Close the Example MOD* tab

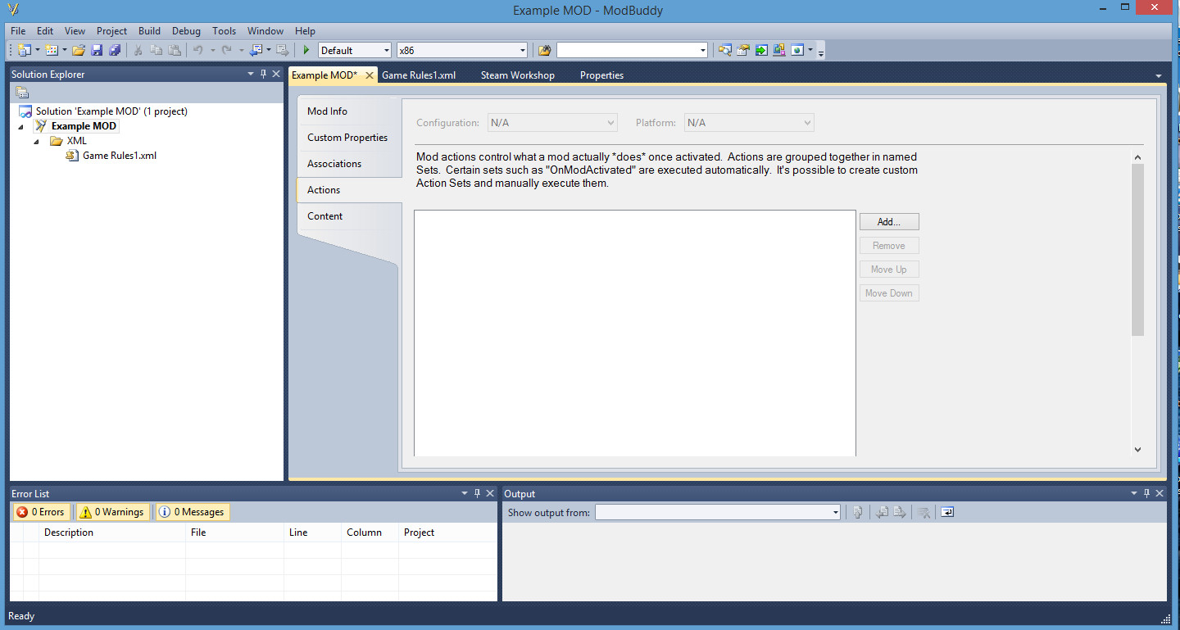370,75
